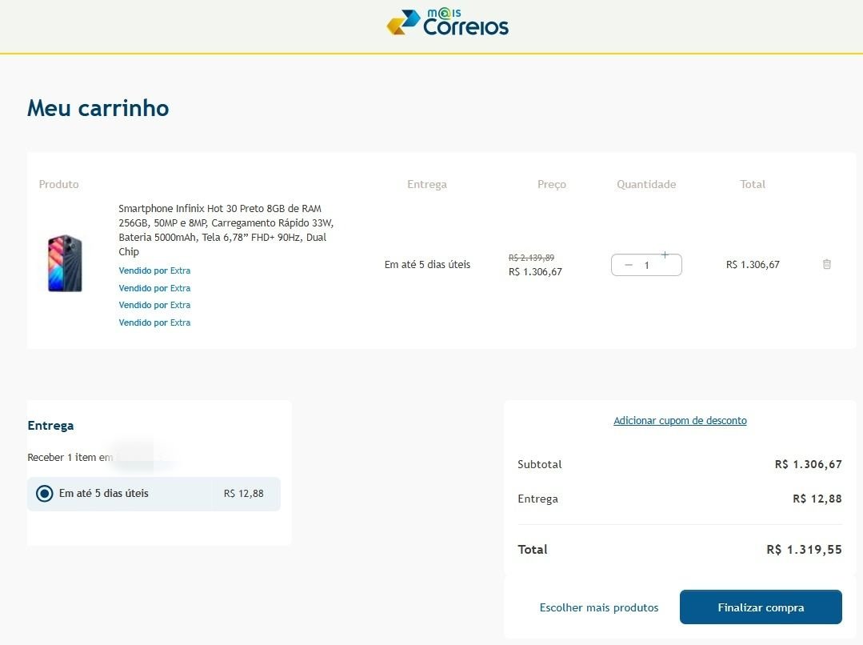The height and width of the screenshot is (645, 863).
Task: Click the 'Entrega' section heading
Action: 50,426
